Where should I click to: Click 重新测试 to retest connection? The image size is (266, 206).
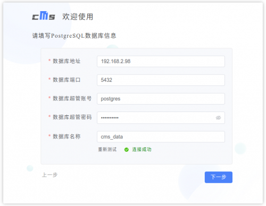107,150
